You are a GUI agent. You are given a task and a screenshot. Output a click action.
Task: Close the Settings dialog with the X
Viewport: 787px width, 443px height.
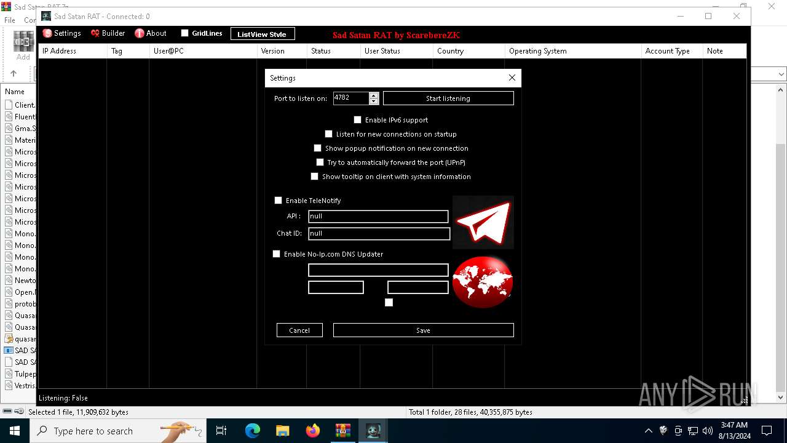click(x=512, y=78)
